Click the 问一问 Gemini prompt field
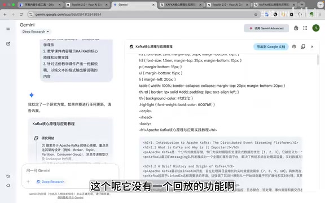This screenshot has width=325, height=203. 71,170
